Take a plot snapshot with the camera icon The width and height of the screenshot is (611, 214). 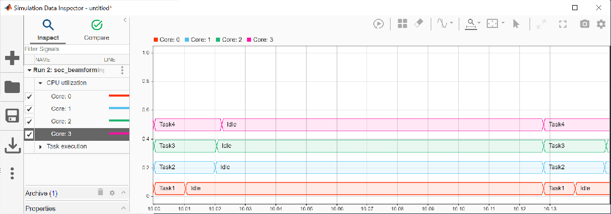pyautogui.click(x=585, y=24)
